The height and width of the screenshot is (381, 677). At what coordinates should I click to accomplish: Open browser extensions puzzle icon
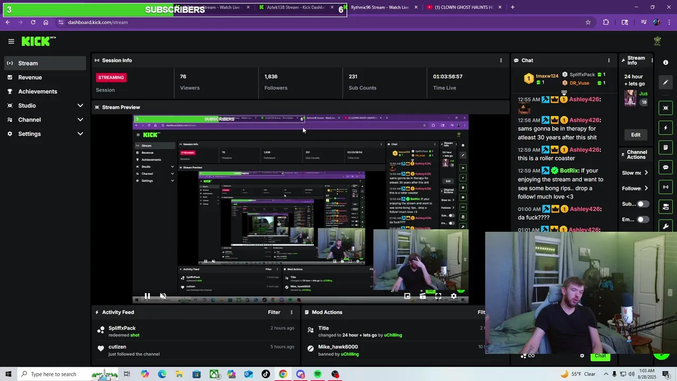tap(606, 22)
